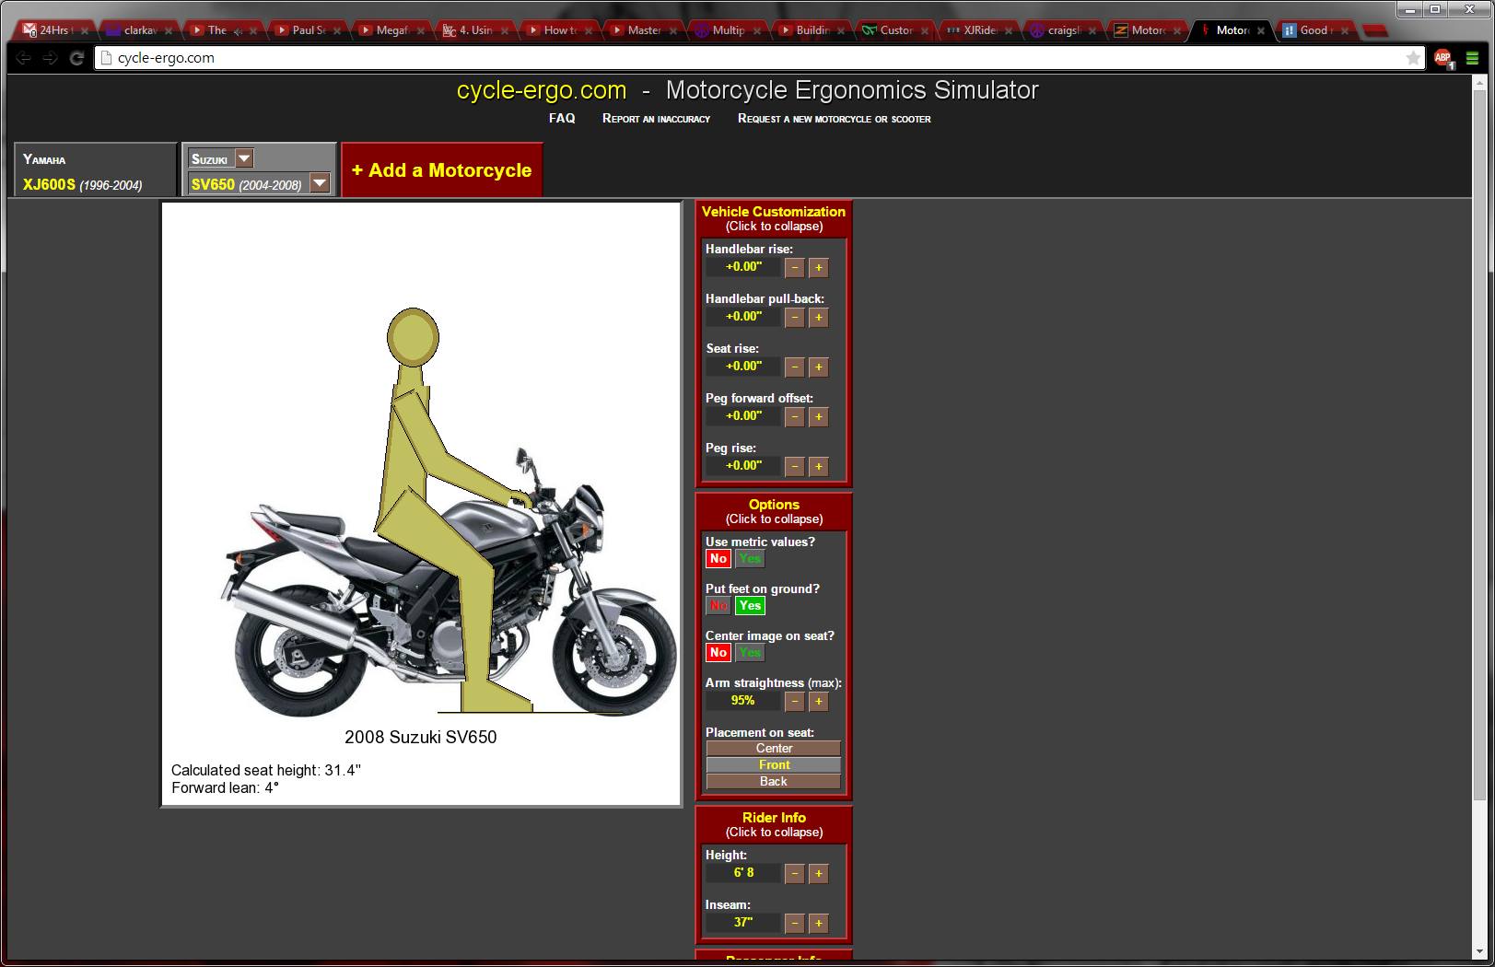Collapse the Options panel
This screenshot has width=1495, height=967.
point(774,511)
